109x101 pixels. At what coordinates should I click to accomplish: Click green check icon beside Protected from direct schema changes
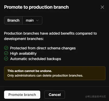[x=6, y=48]
